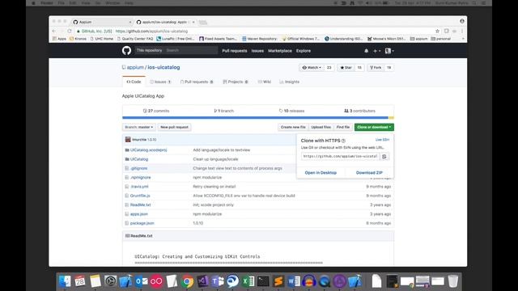Screen dimensions: 518x291
Task: Open the 3 contributors link
Action: [x=359, y=111]
